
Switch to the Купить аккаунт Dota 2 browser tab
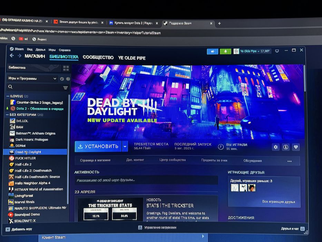click(134, 23)
